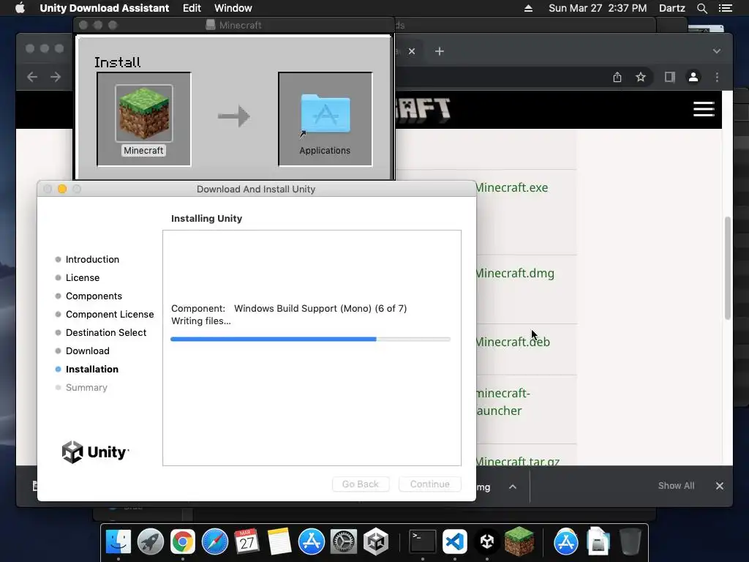Viewport: 749px width, 562px height.
Task: Click Chrome share page icon
Action: (x=617, y=77)
